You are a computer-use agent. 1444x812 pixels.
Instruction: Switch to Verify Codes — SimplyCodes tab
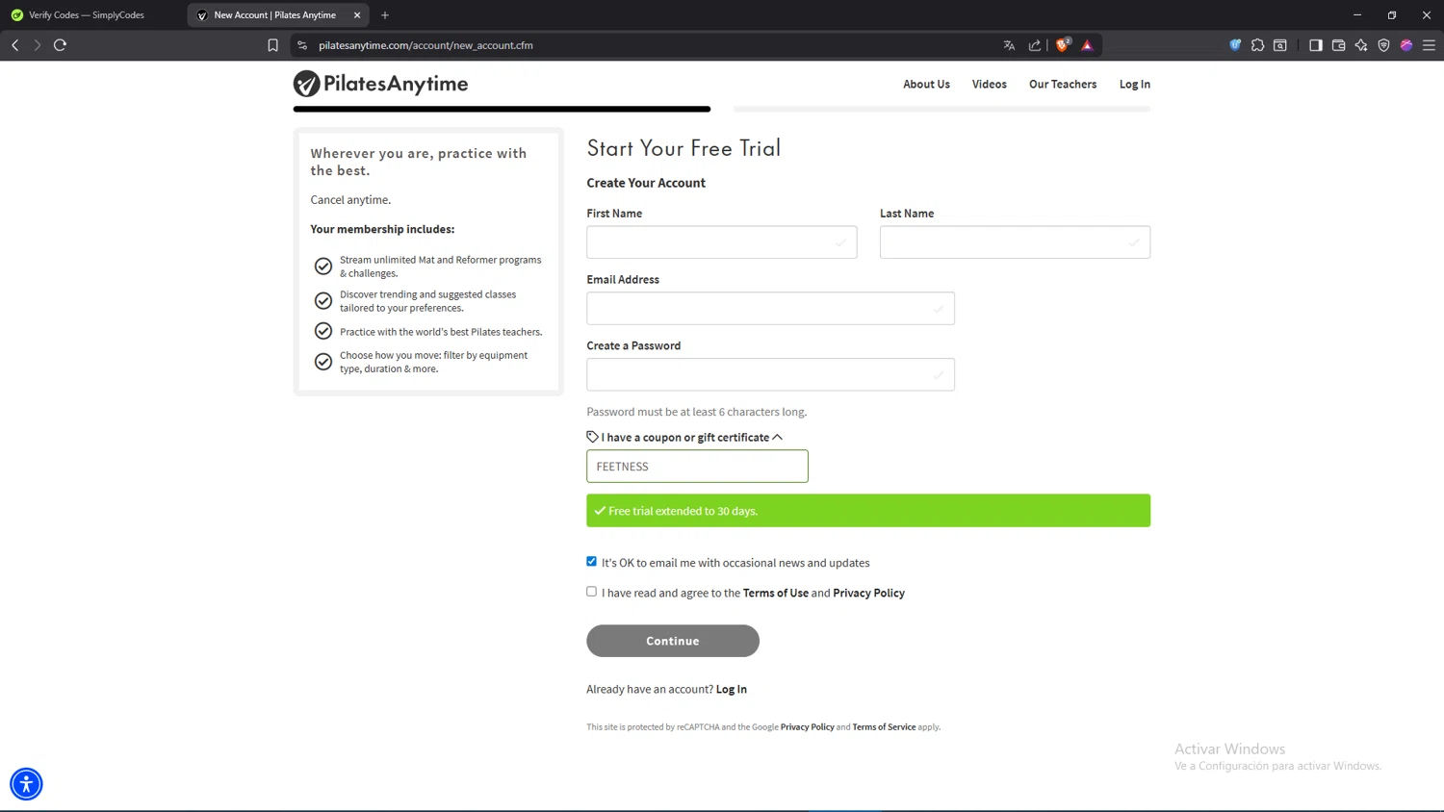[x=87, y=15]
